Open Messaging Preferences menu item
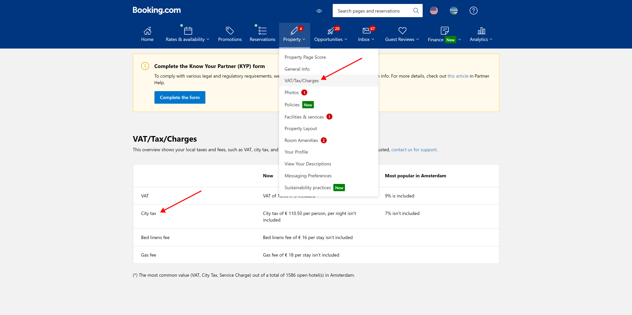 pyautogui.click(x=329, y=176)
